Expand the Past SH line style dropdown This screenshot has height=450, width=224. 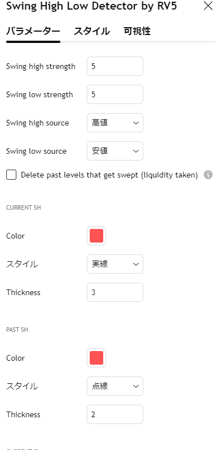[115, 386]
